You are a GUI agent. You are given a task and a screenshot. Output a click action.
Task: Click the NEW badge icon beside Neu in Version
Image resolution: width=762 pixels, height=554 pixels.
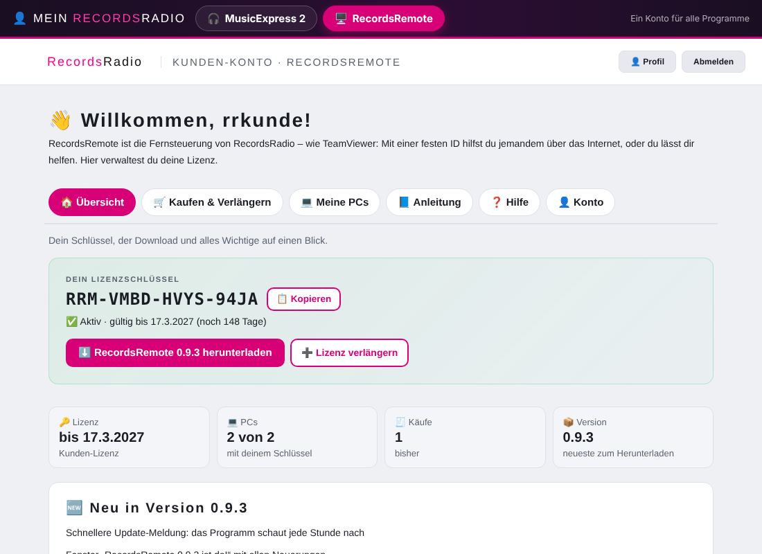74,508
